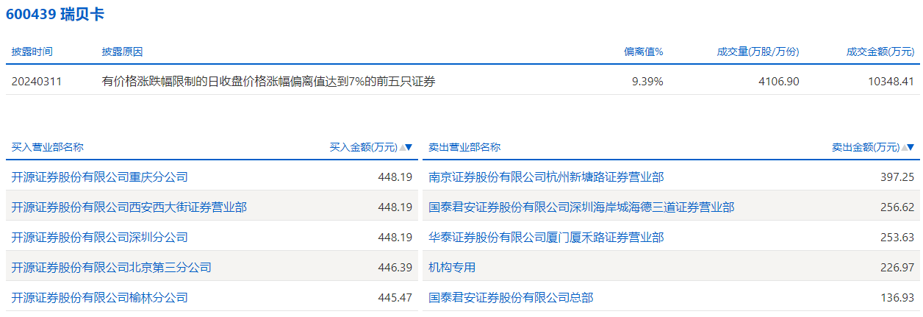Open 南京证券 杭州新塘路证券营业部 link
The image size is (923, 317).
click(x=546, y=177)
